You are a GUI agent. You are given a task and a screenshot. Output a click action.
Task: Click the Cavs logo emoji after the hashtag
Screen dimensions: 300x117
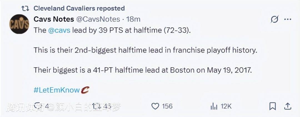(85, 90)
